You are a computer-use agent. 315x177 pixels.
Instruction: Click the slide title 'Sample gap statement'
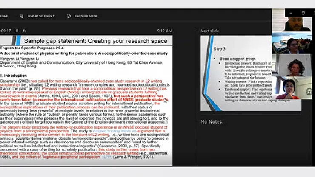point(95,41)
